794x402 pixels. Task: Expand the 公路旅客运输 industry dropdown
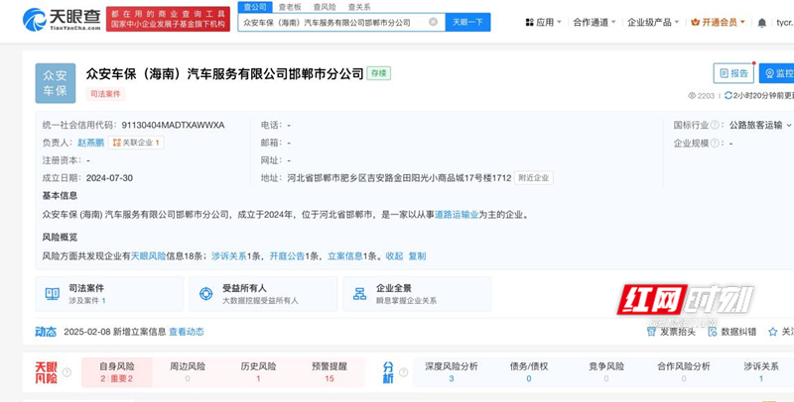pos(760,125)
